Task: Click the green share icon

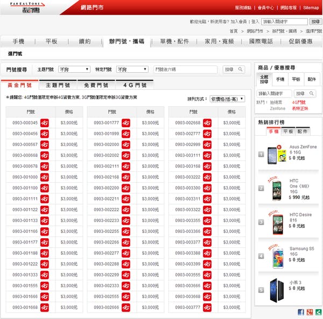Action: point(319,312)
